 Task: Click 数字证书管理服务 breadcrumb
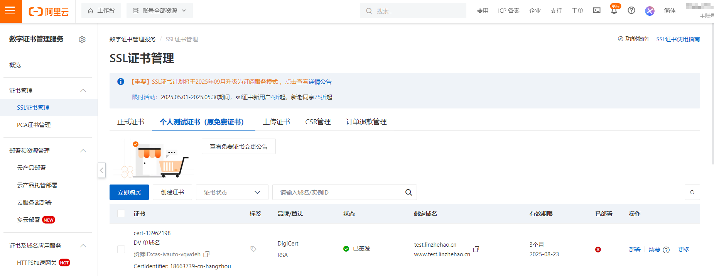(132, 39)
